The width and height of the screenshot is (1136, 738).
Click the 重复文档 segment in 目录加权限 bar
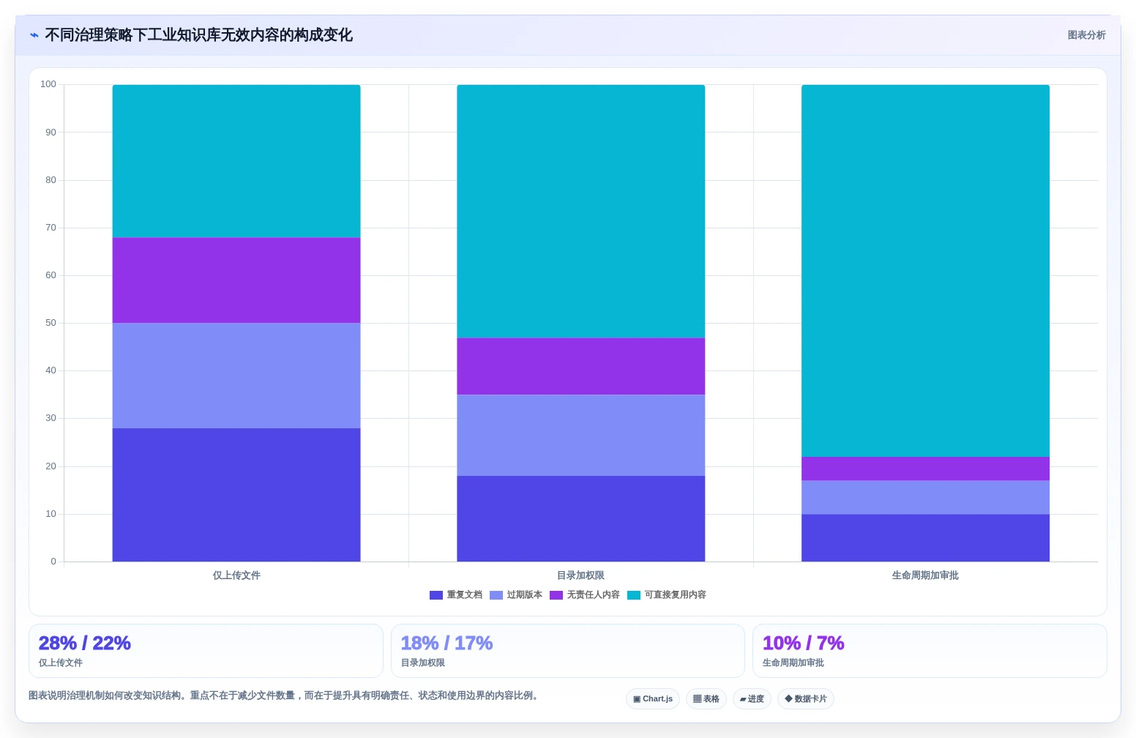coord(581,519)
